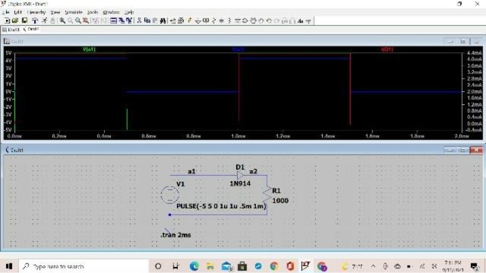Viewport: 486px width, 273px height.
Task: Save the schematic with the disk icon
Action: 25,20
